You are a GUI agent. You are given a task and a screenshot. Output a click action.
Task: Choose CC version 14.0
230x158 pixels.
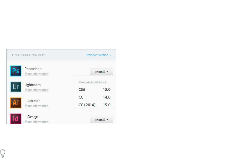tap(94, 97)
